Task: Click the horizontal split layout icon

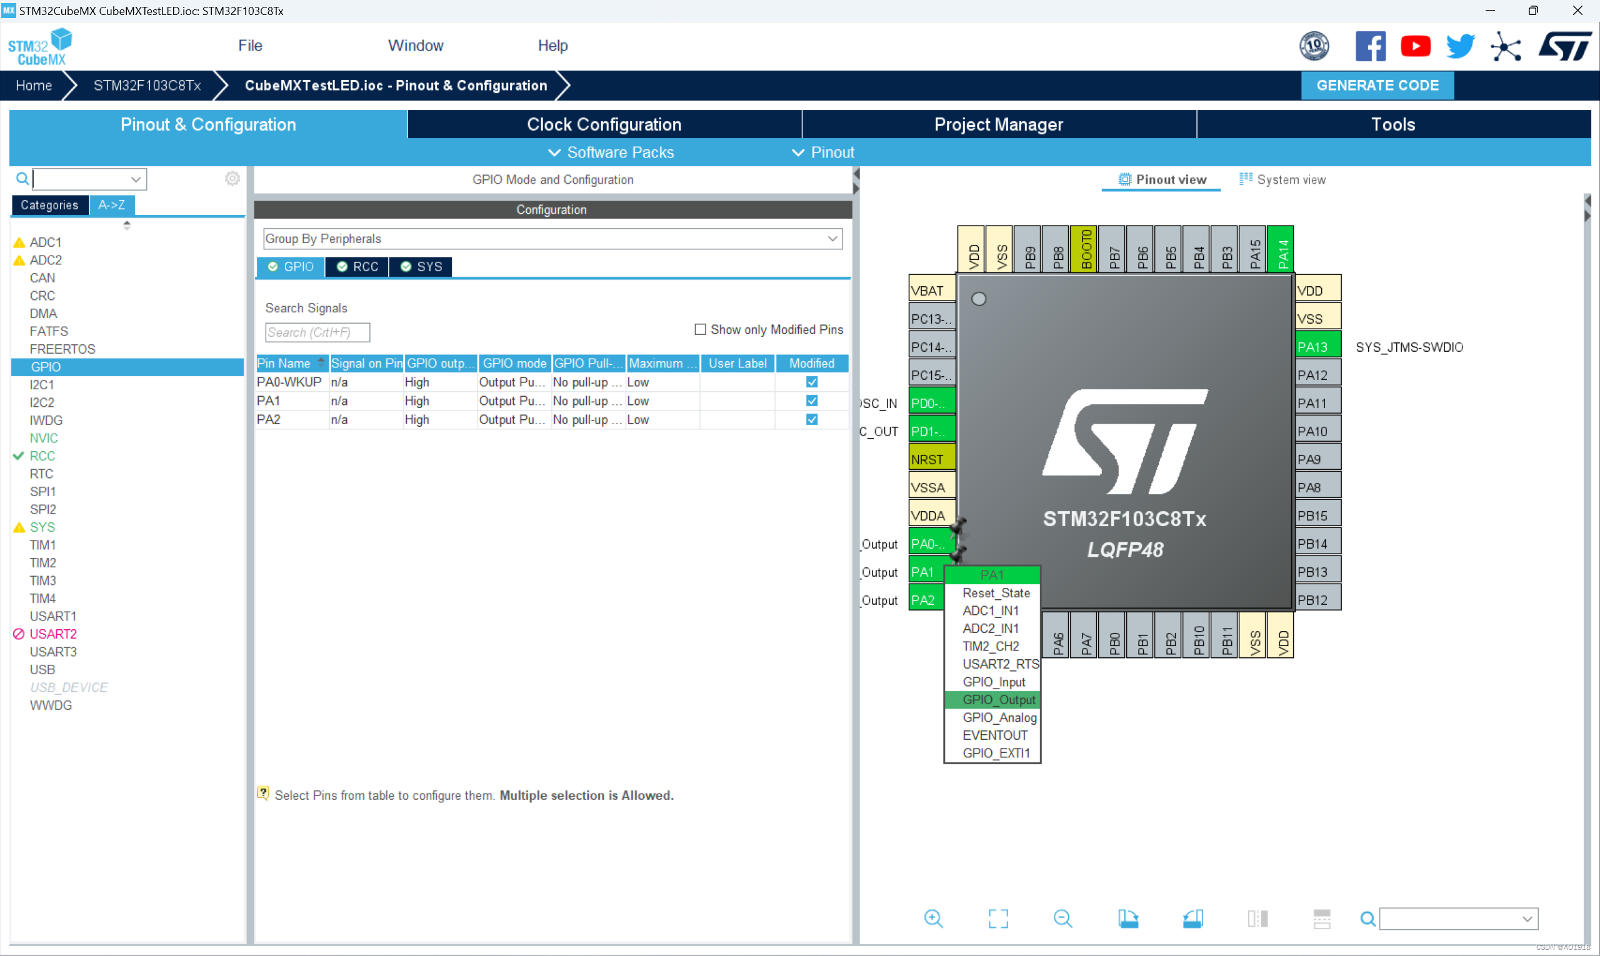Action: (1322, 918)
